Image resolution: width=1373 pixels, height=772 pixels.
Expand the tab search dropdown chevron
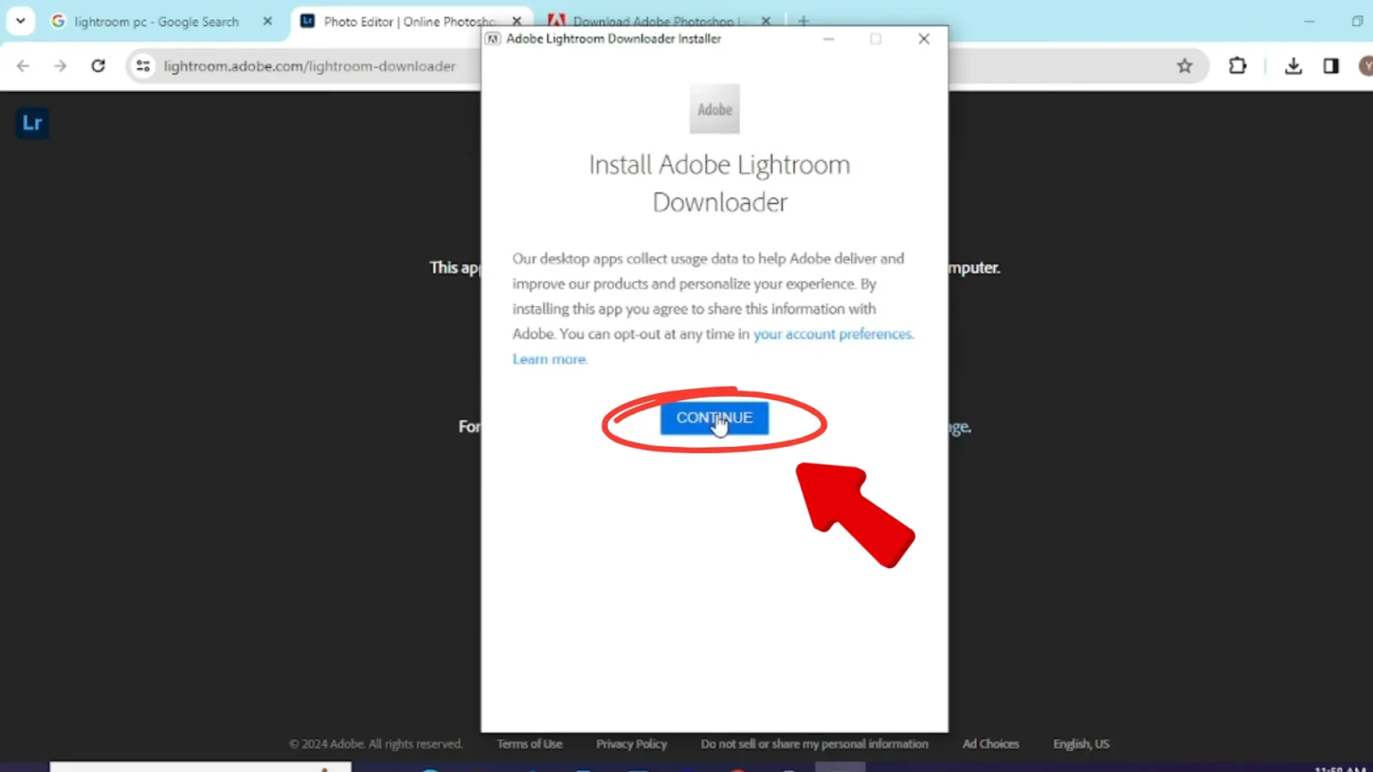tap(21, 21)
